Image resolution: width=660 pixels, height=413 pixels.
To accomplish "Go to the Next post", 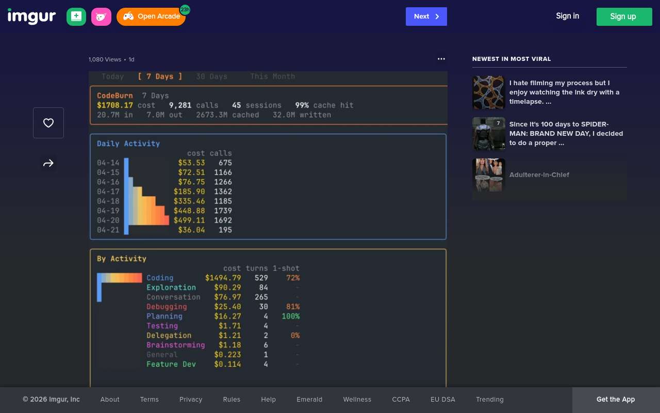I will [x=426, y=17].
